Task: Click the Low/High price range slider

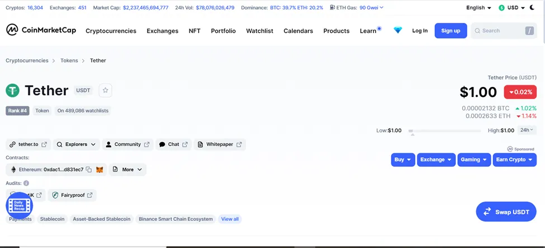Action: coord(444,131)
